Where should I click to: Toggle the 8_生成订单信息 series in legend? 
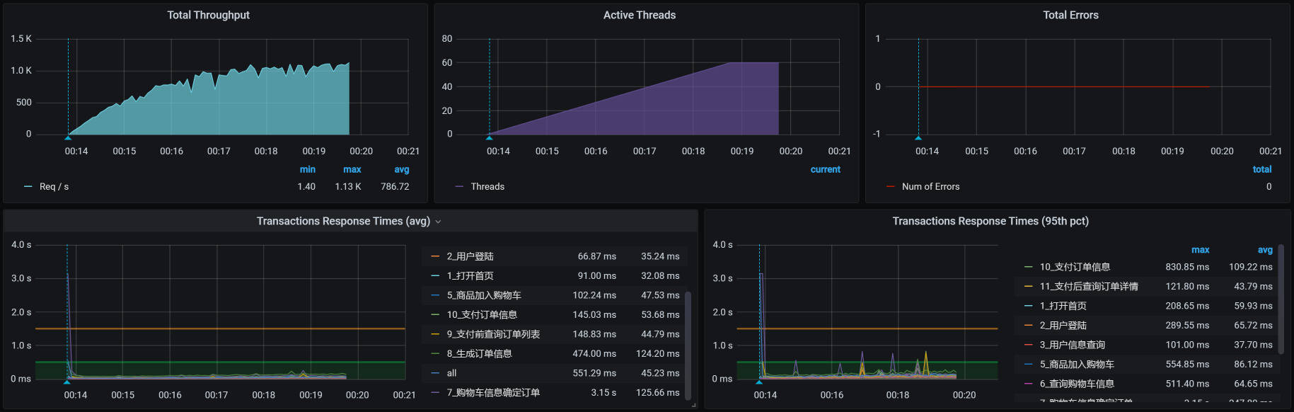coord(479,354)
